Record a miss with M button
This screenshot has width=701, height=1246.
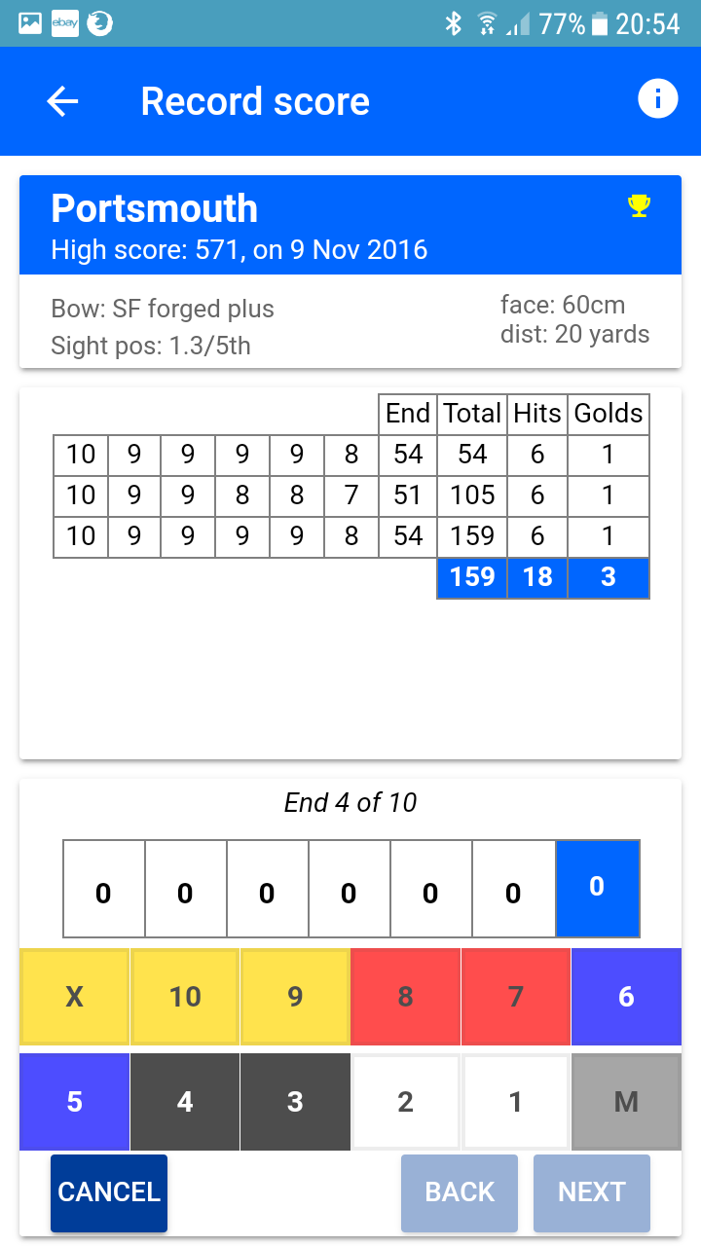point(626,1102)
